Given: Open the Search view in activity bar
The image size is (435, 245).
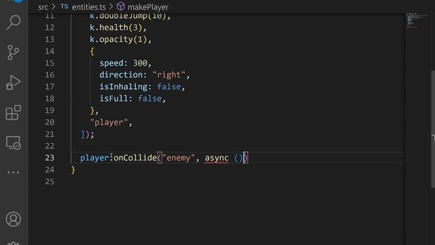Looking at the screenshot, I should coord(14,22).
